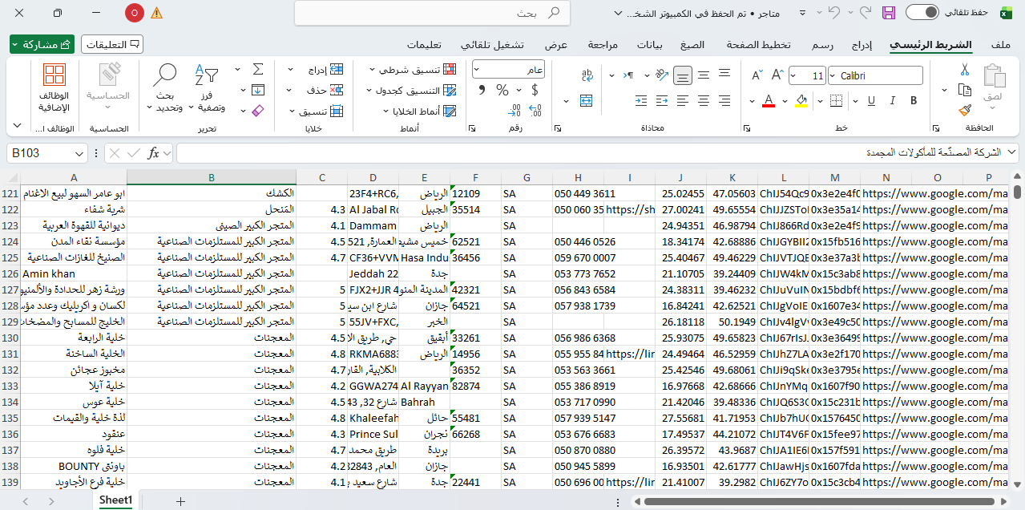The height and width of the screenshot is (510, 1025).
Task: Click the Comments (التعليقات) button
Action: click(112, 44)
